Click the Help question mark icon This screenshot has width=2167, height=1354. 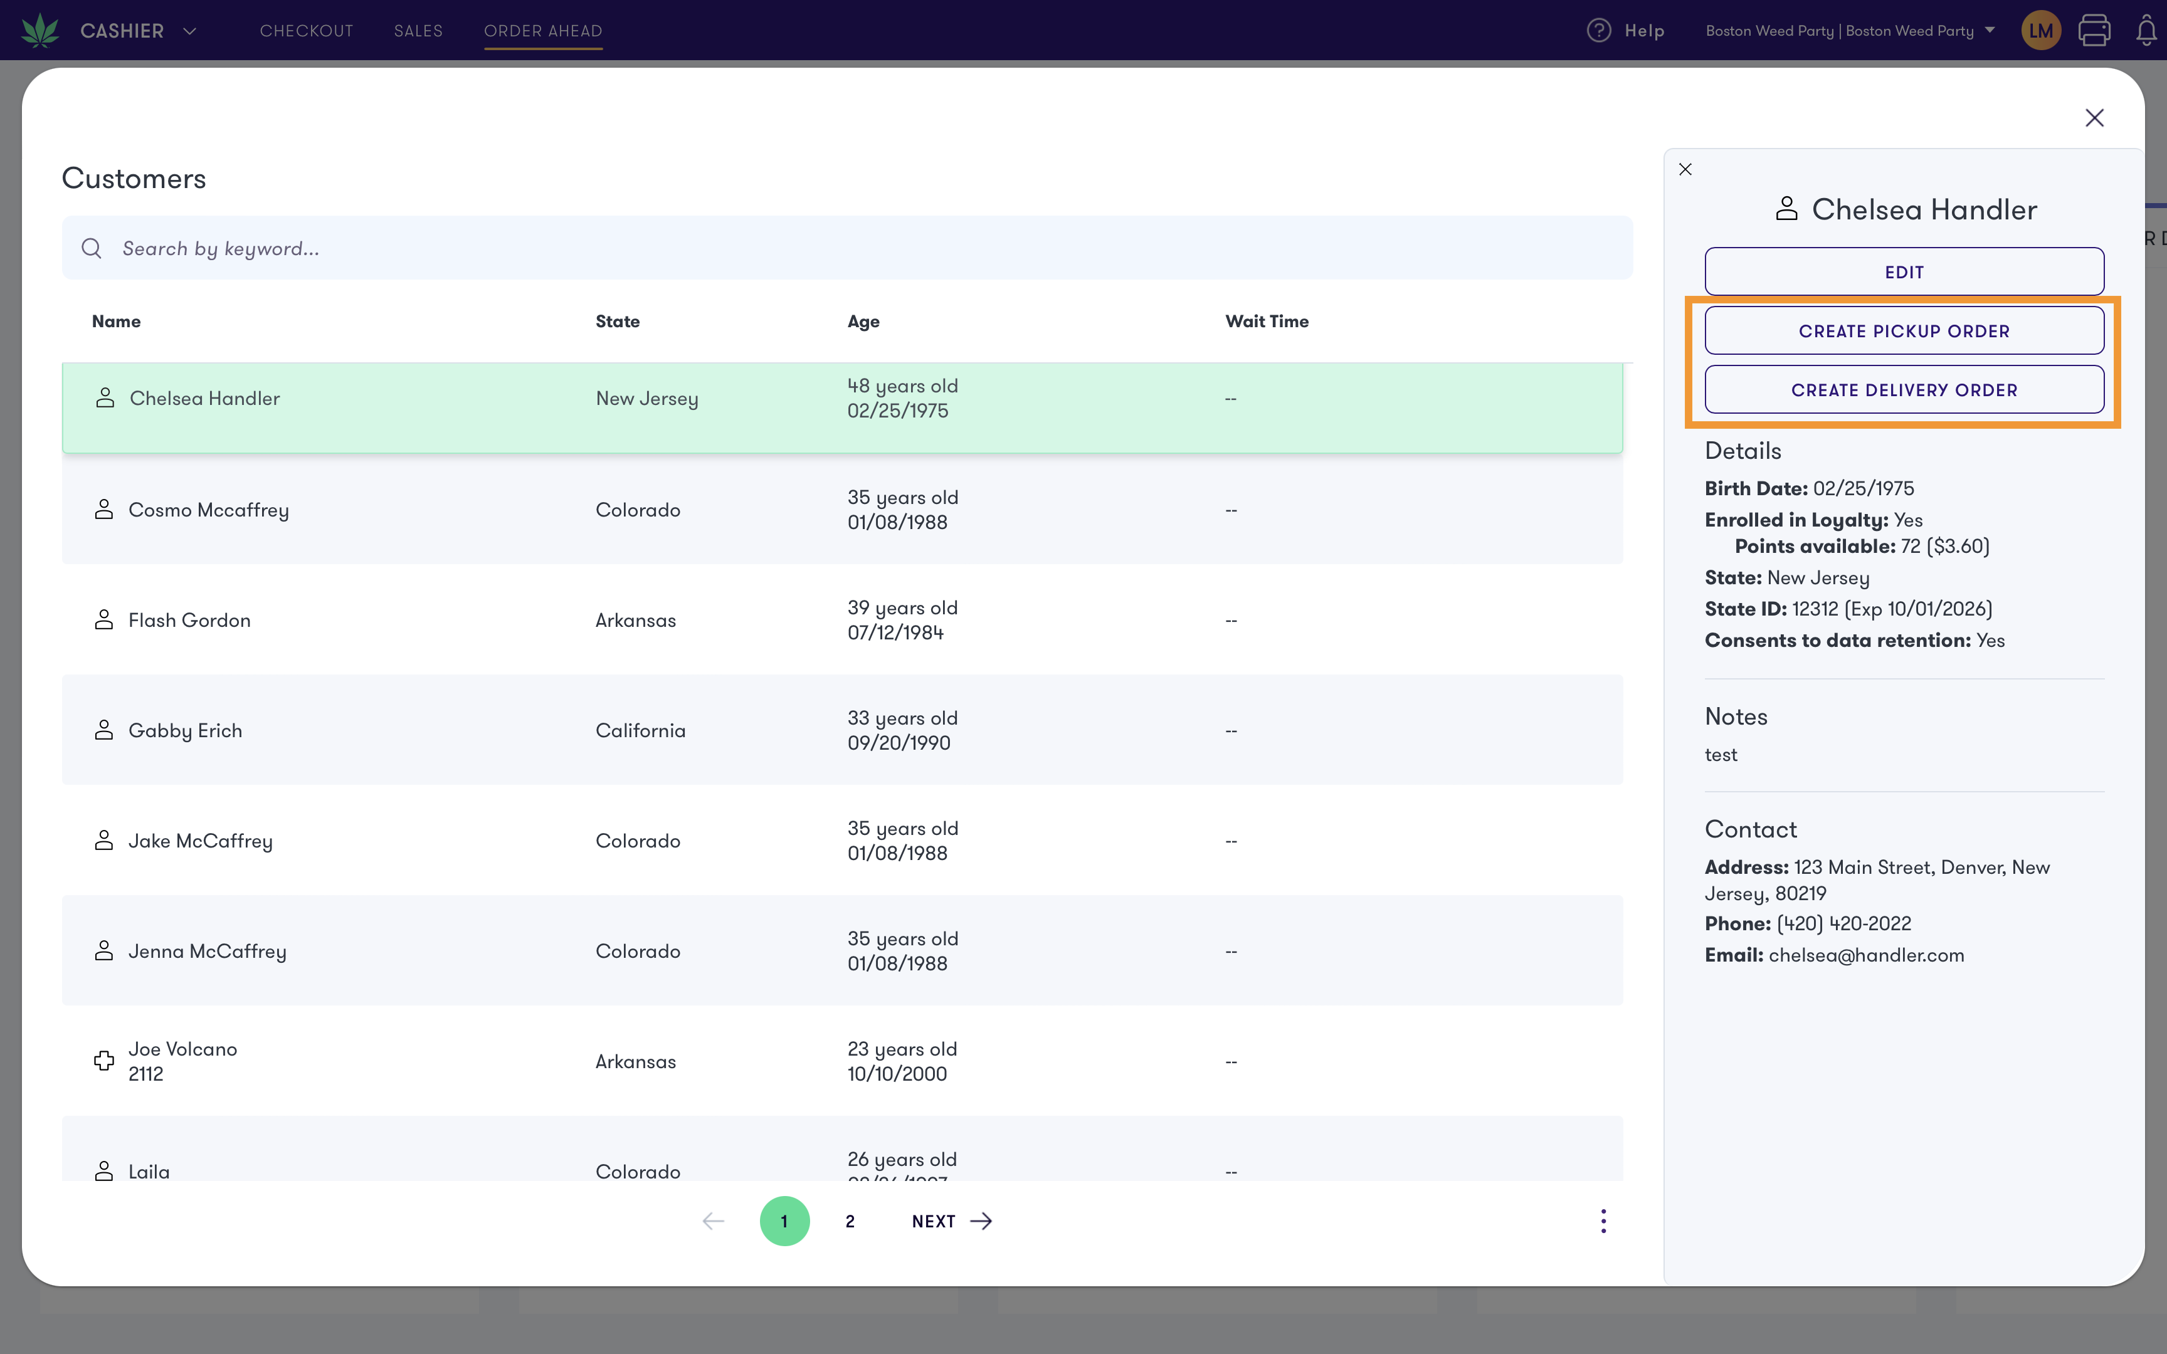(1598, 31)
